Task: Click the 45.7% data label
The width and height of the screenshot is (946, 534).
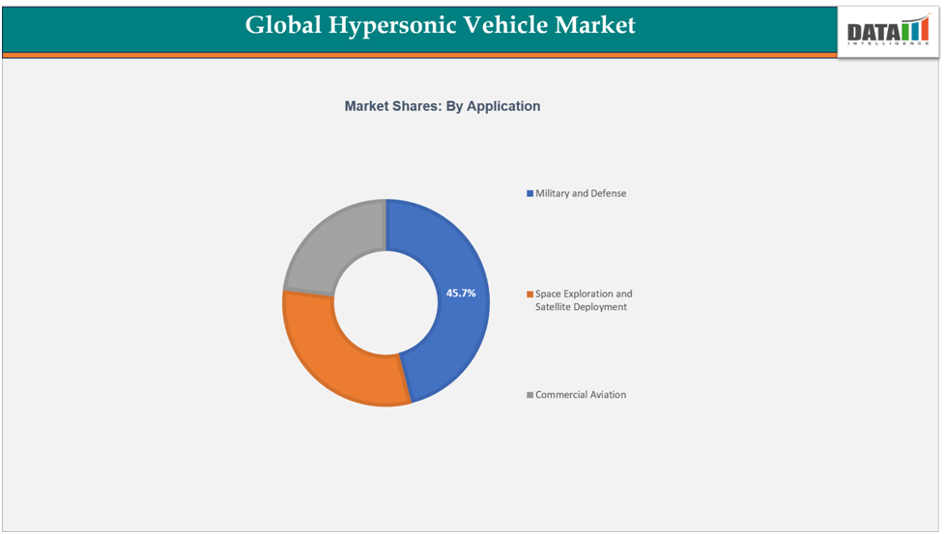Action: coord(461,293)
